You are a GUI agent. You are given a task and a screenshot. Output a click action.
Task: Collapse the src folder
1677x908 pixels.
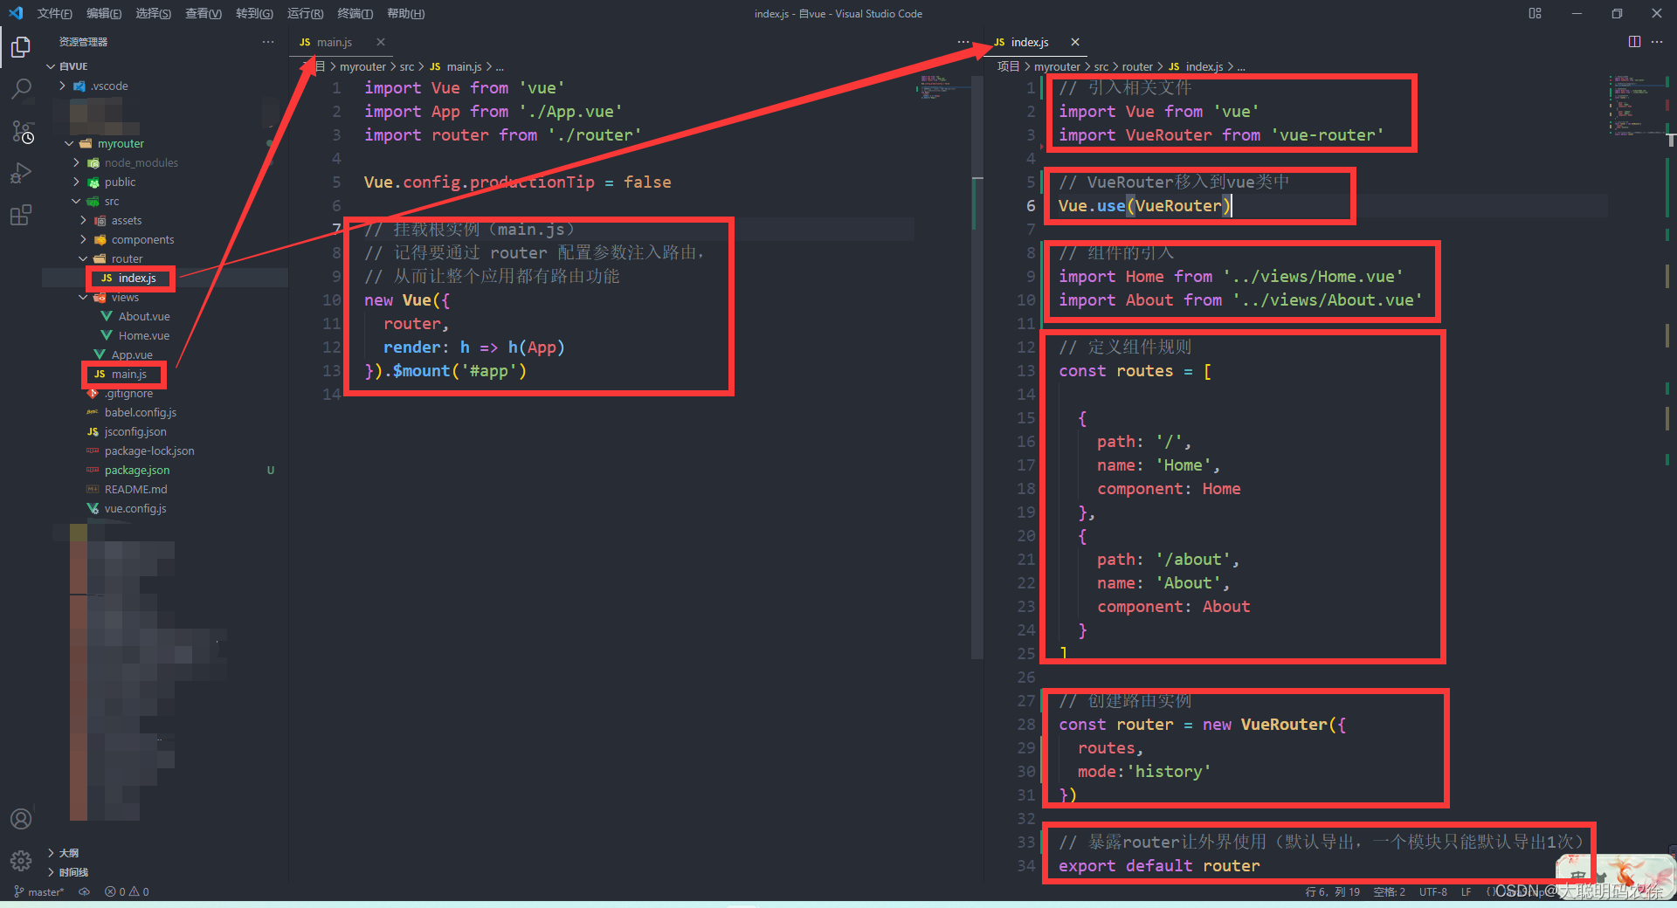pos(166,201)
